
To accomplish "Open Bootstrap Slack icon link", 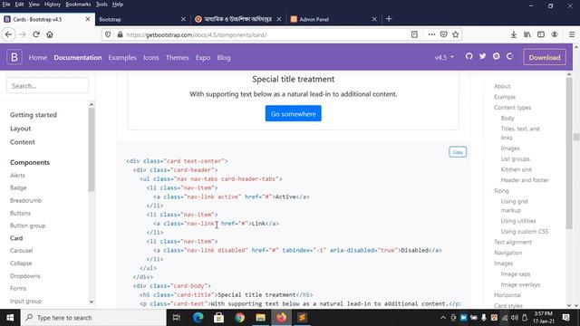I will click(x=497, y=56).
